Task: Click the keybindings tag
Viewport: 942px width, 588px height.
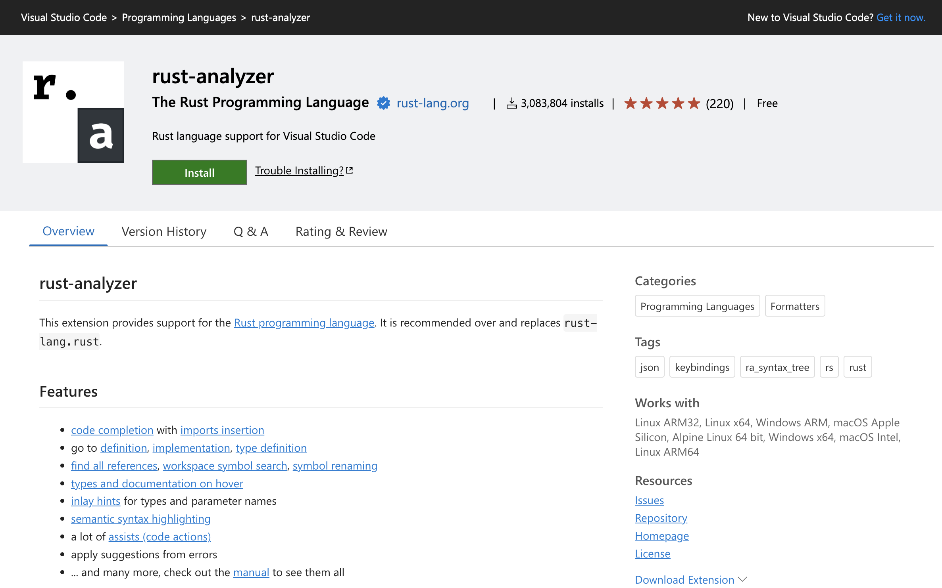Action: point(702,367)
